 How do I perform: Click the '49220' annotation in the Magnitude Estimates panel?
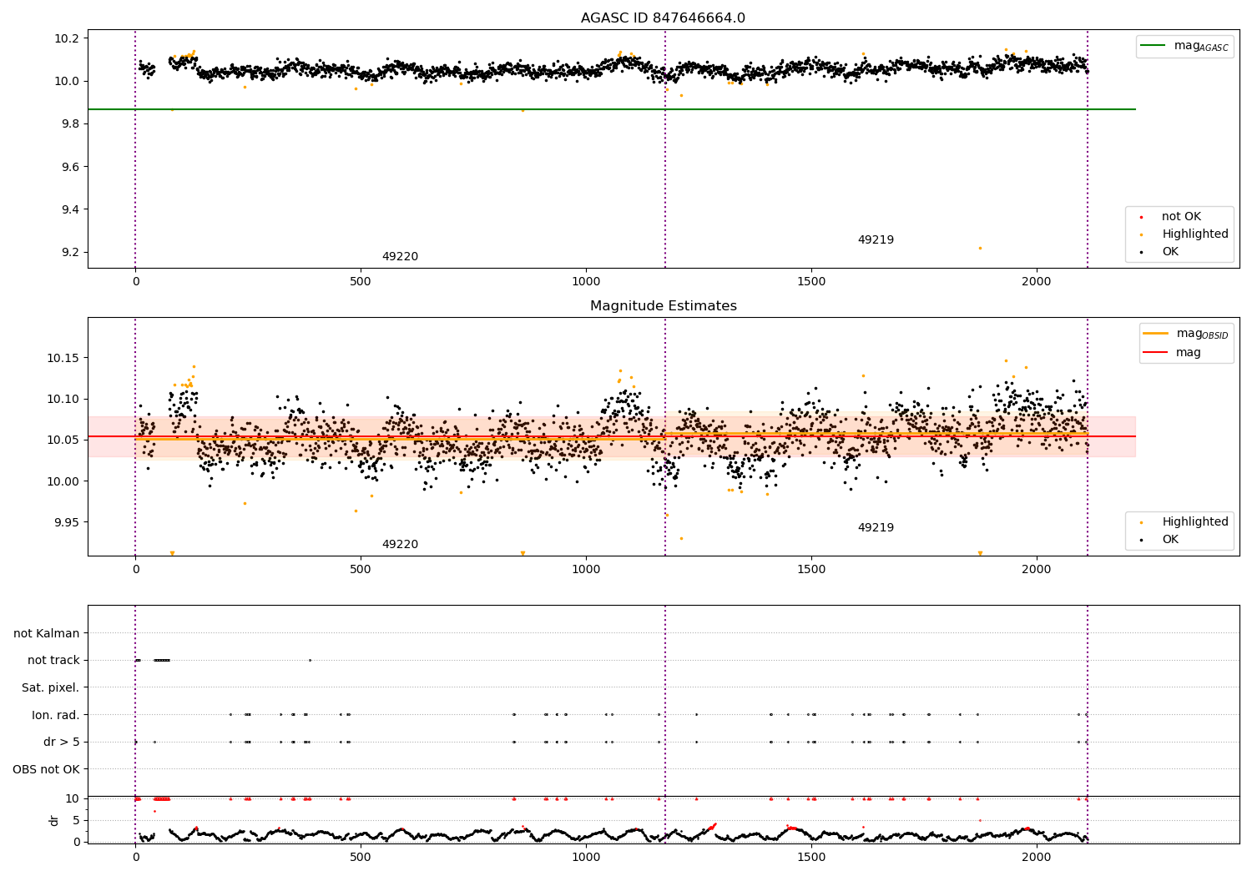(x=400, y=545)
